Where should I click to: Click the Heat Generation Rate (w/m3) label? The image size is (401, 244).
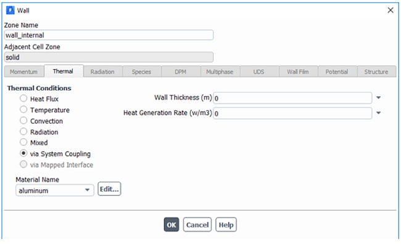click(x=168, y=113)
